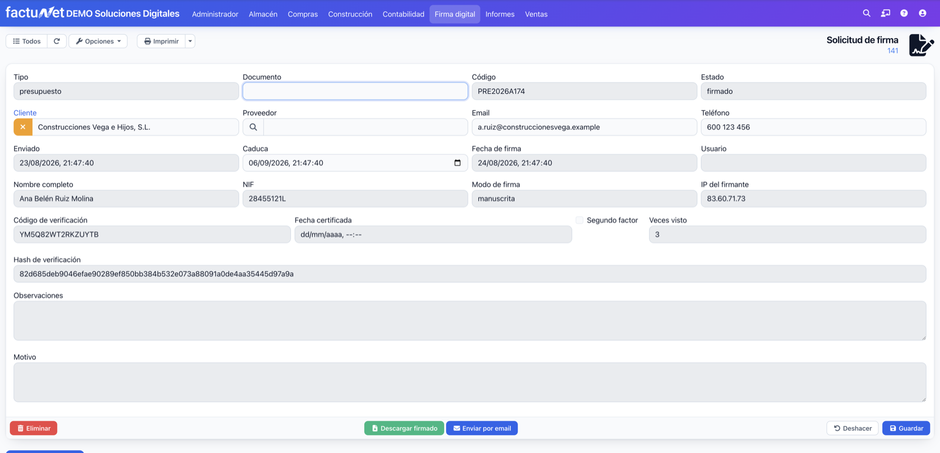Click the Hash de verificación field
Image resolution: width=940 pixels, height=453 pixels.
pos(470,274)
